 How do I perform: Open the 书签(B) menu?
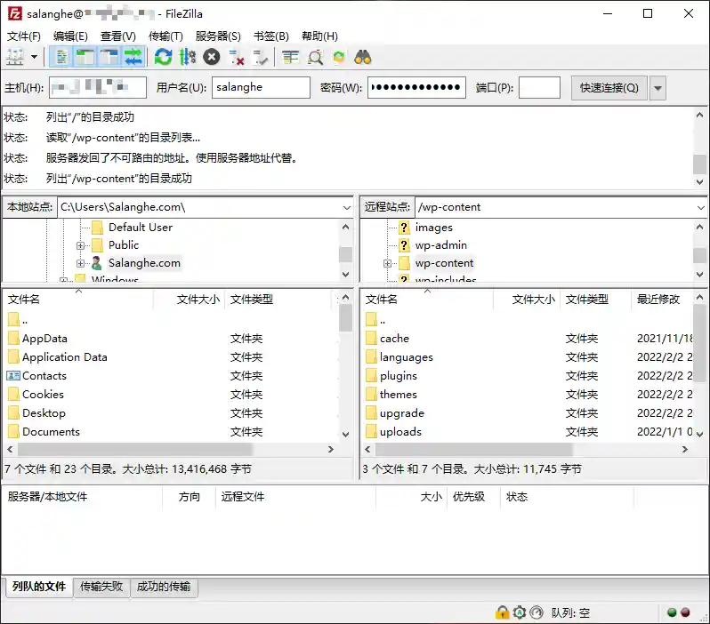(x=270, y=36)
